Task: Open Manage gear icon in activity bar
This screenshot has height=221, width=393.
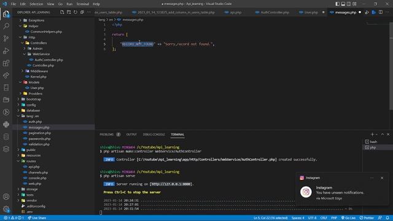Action: point(6,209)
